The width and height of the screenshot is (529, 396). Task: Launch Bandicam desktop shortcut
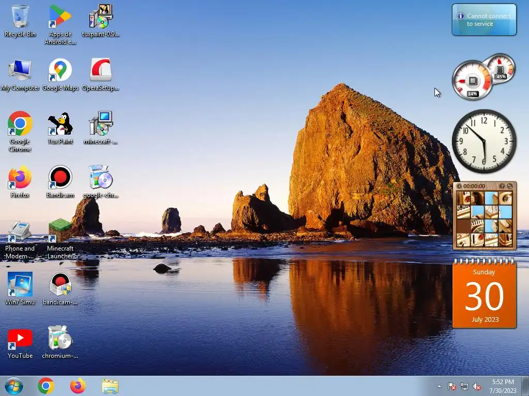point(60,181)
